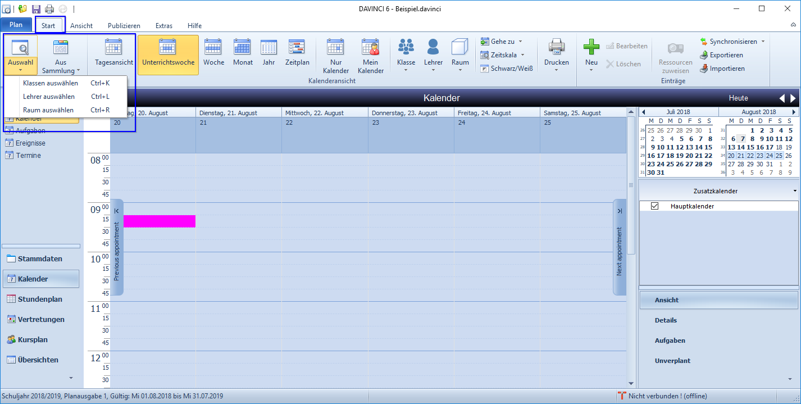Open the Vertretungen navigation section
This screenshot has width=801, height=404.
coord(40,319)
